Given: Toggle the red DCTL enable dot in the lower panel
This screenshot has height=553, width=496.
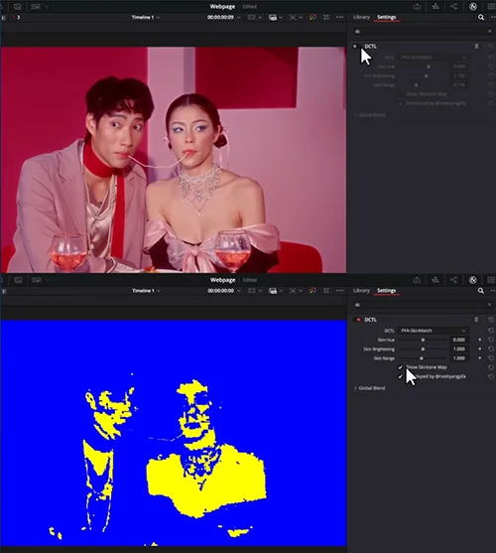Looking at the screenshot, I should pos(358,320).
